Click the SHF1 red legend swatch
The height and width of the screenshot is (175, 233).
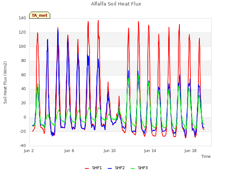coord(87,168)
